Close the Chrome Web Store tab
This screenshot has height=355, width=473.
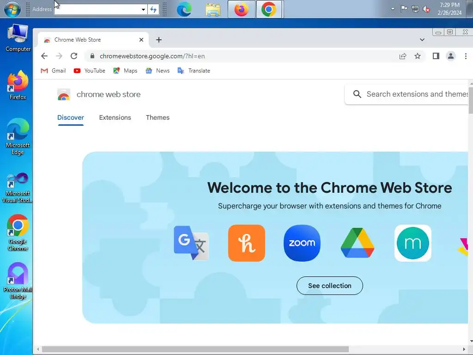click(x=141, y=40)
